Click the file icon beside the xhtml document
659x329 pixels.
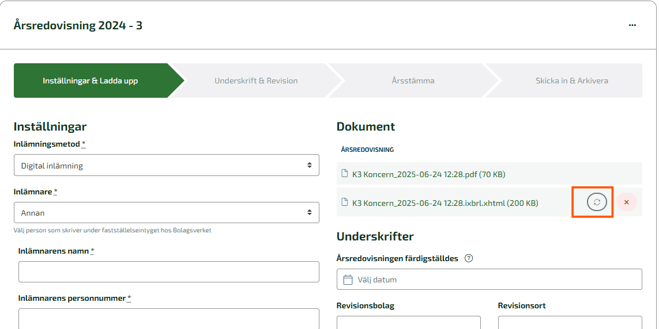(345, 202)
